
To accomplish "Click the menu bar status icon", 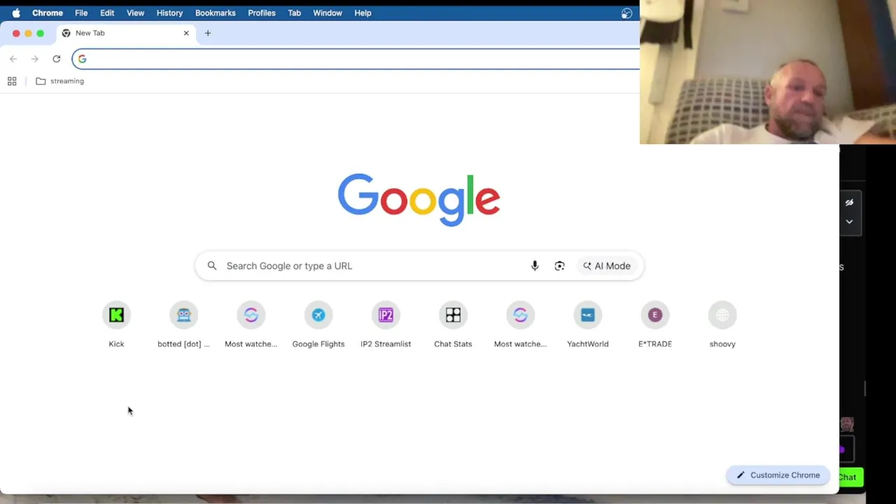I will 626,13.
